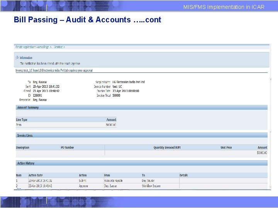Click the Amount Summary section header

coord(141,107)
